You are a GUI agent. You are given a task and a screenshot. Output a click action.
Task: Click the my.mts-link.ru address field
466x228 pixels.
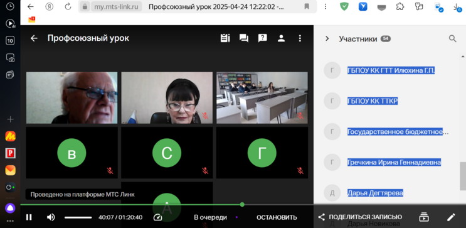pyautogui.click(x=116, y=6)
